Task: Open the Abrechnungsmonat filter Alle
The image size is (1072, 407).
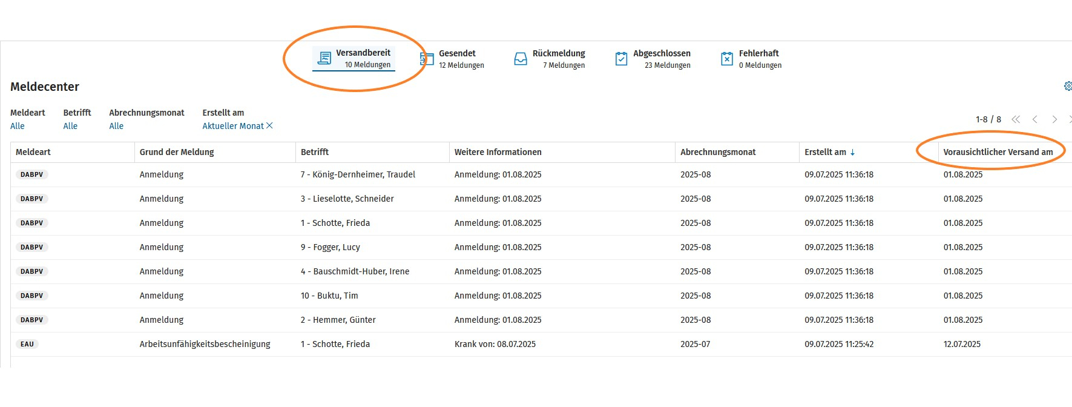Action: [116, 126]
